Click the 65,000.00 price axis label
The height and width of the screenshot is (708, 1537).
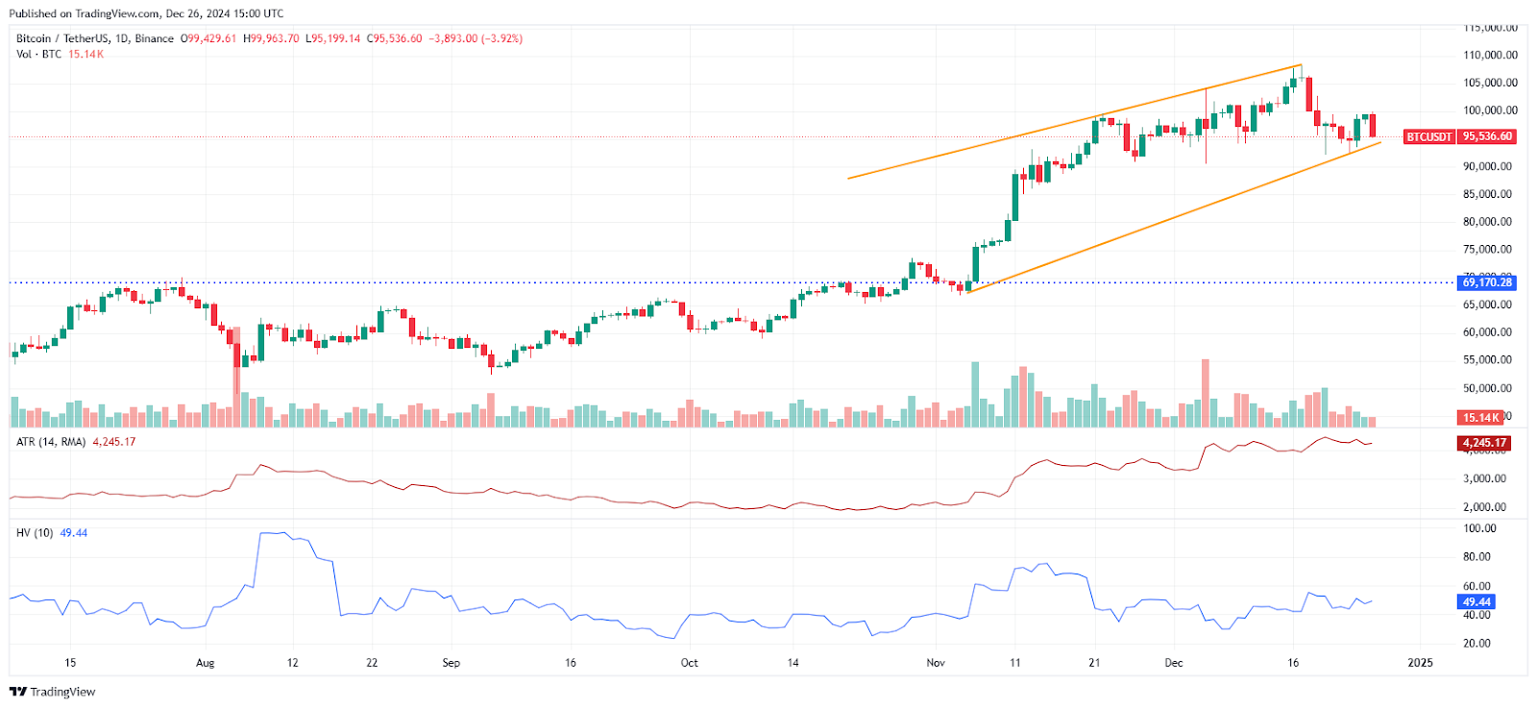[1488, 305]
